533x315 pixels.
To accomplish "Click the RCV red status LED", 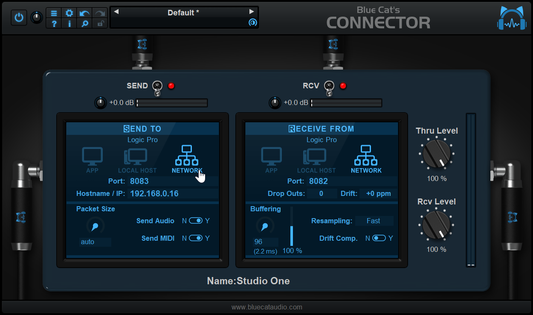I will point(343,86).
